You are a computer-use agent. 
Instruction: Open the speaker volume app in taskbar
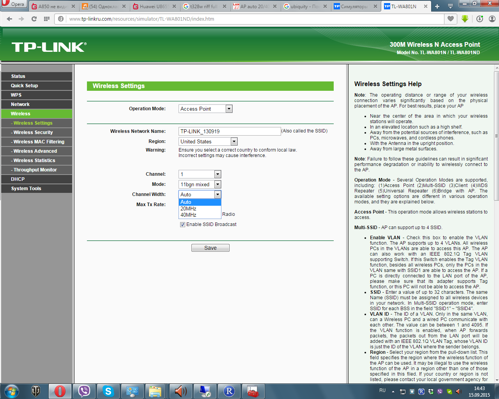point(180,391)
